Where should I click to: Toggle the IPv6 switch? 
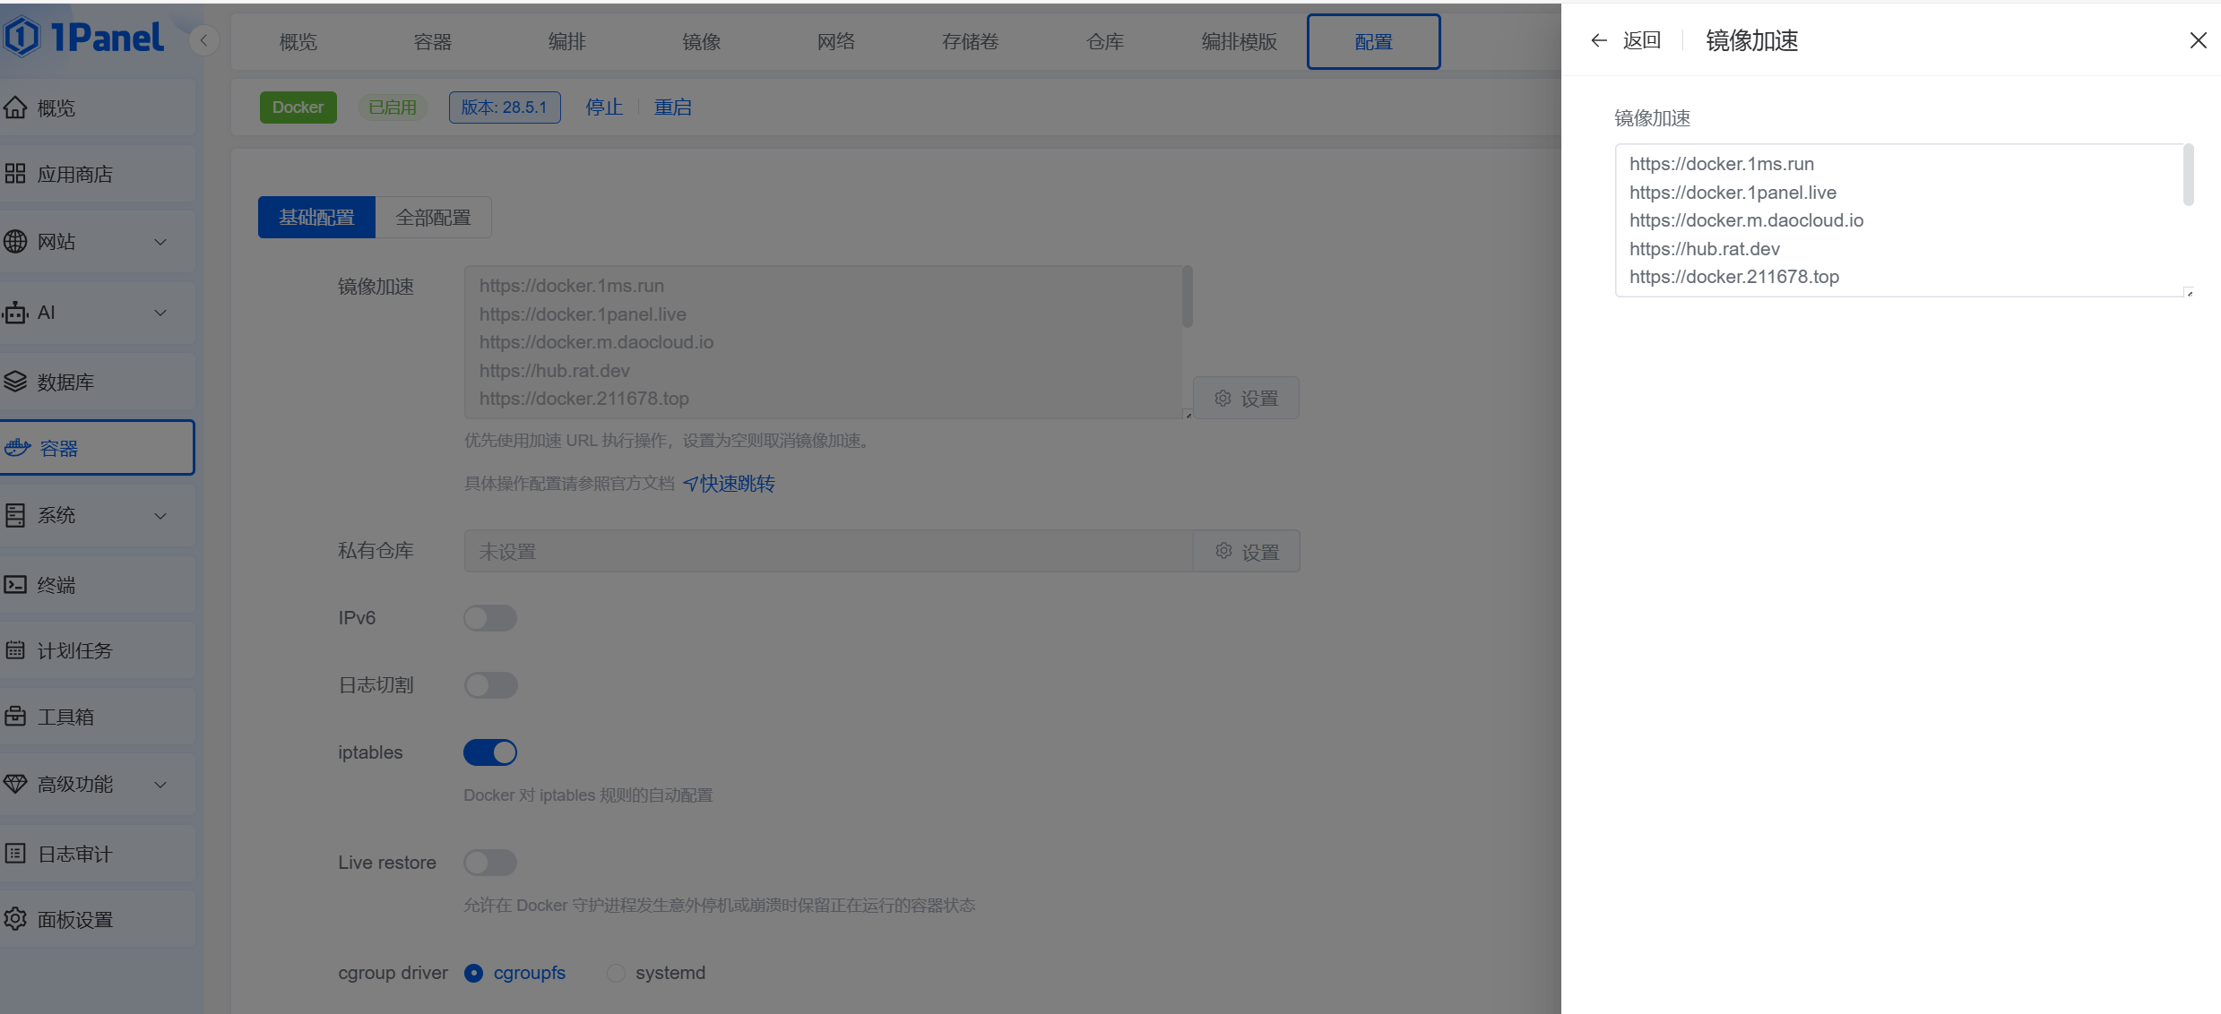[490, 618]
